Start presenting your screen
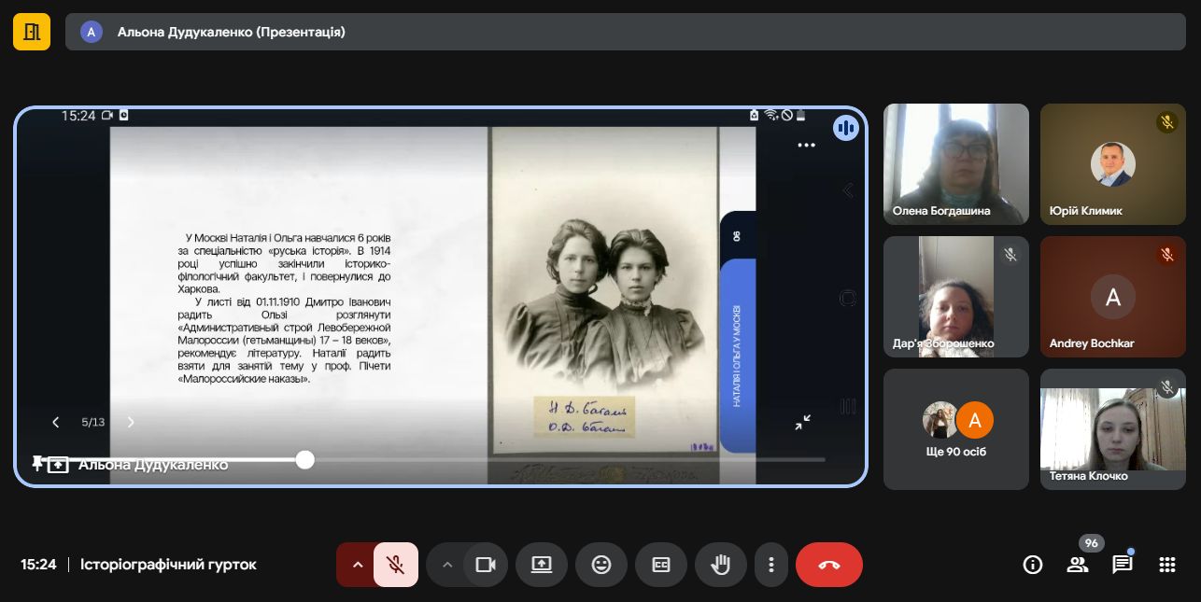The width and height of the screenshot is (1201, 602). tap(542, 565)
